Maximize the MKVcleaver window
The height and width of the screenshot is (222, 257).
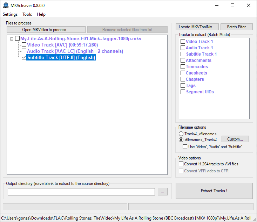pyautogui.click(x=232, y=5)
